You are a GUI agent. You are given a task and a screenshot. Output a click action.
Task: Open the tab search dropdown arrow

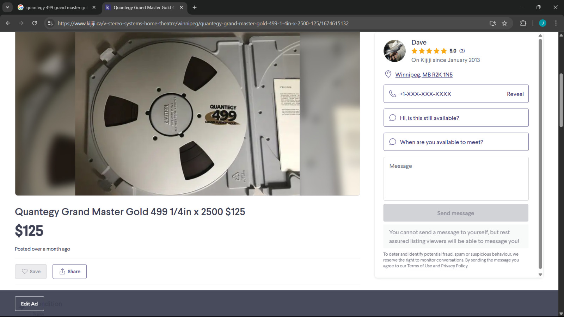tap(7, 7)
